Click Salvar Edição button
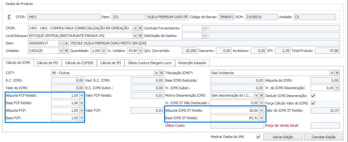The width and height of the screenshot is (348, 142). pyautogui.click(x=283, y=137)
